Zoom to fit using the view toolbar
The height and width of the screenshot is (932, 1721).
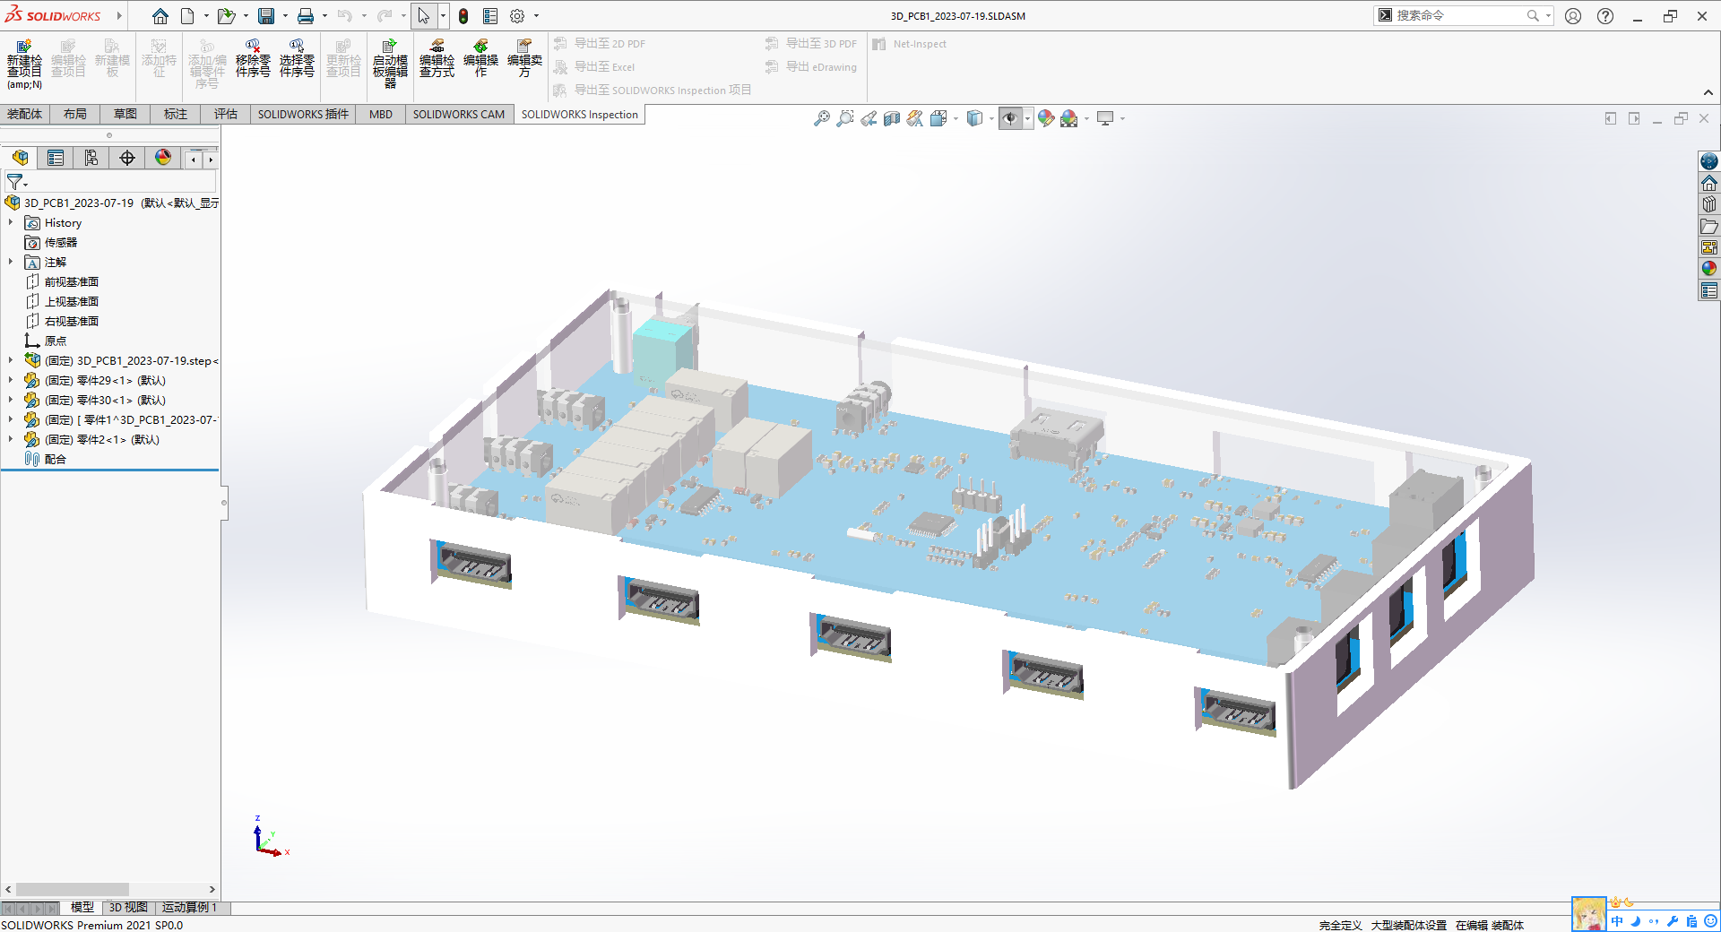(x=821, y=118)
